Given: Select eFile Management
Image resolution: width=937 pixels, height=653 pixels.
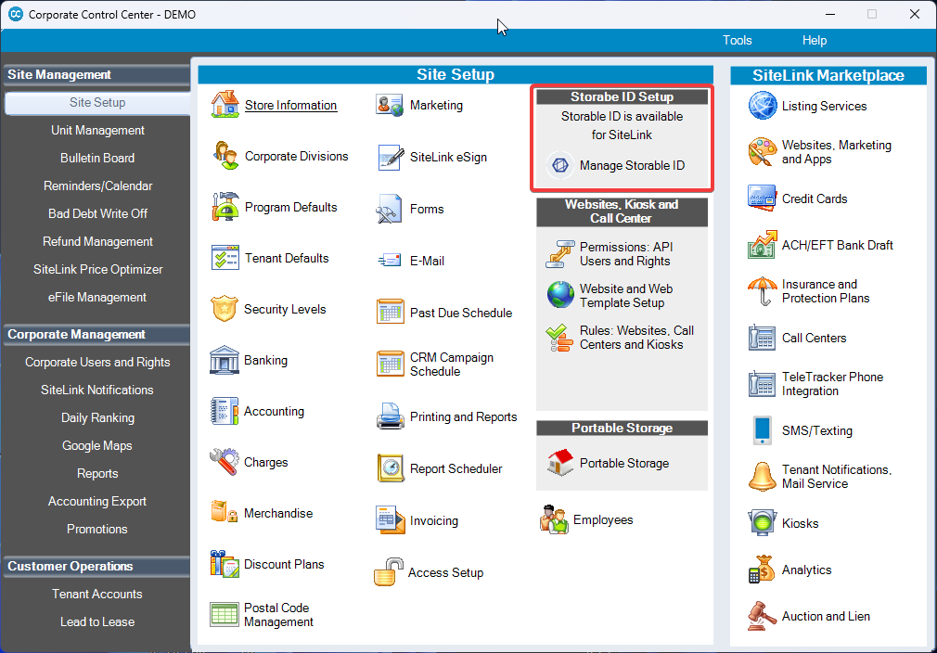Looking at the screenshot, I should point(97,297).
